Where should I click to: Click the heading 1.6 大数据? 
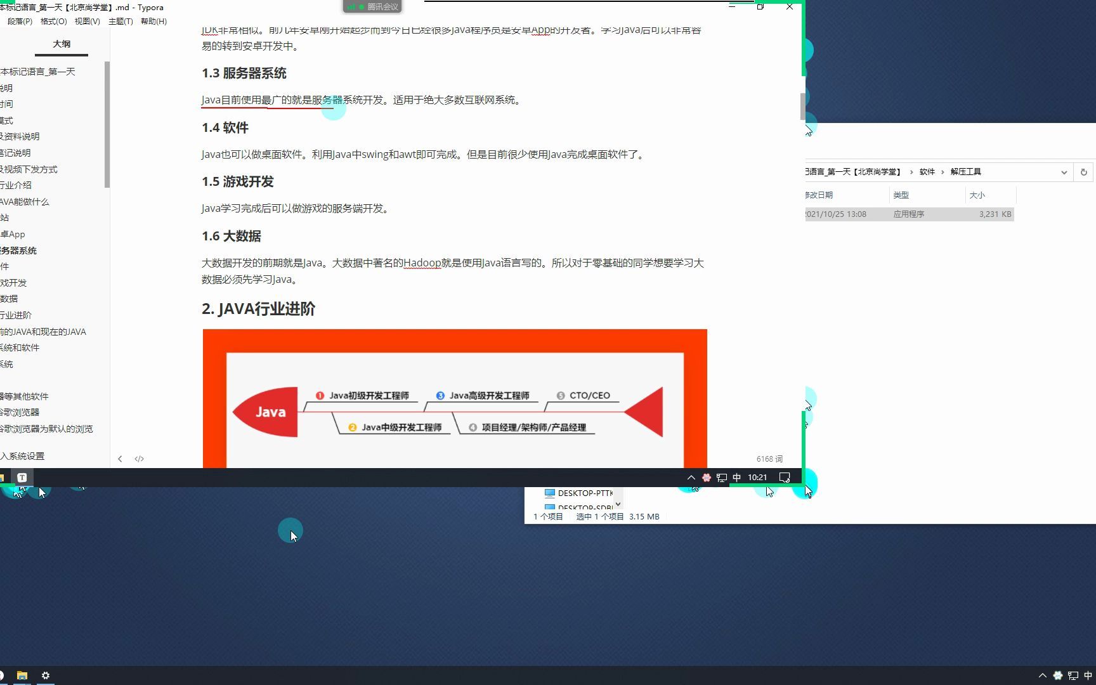pos(232,236)
